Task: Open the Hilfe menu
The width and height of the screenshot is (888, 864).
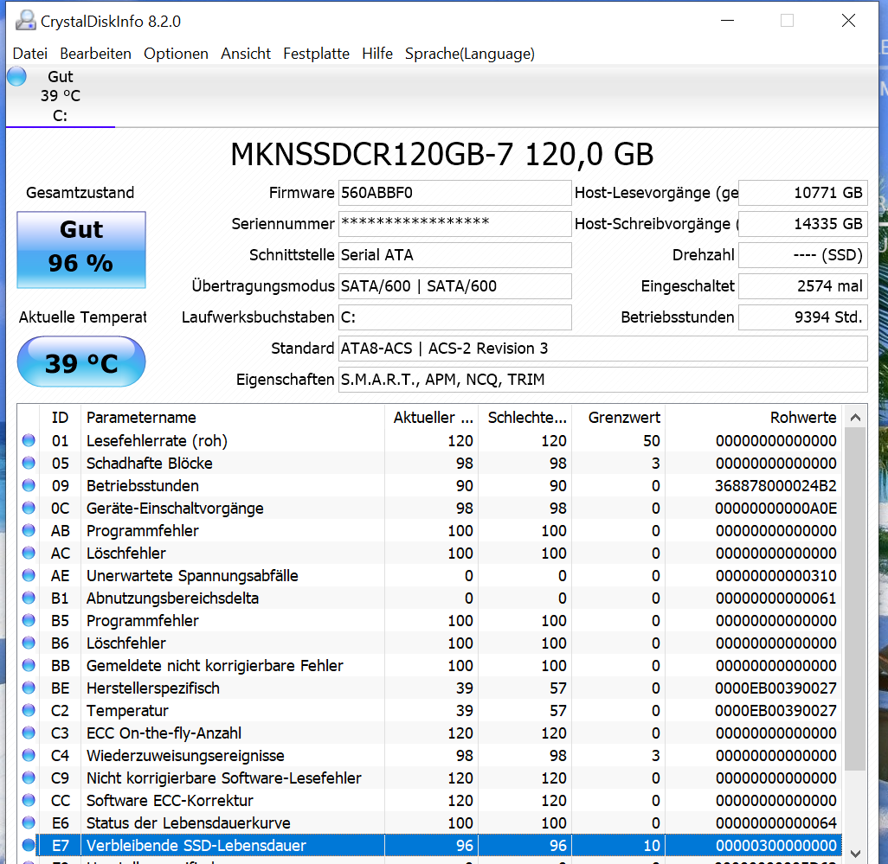Action: tap(377, 54)
